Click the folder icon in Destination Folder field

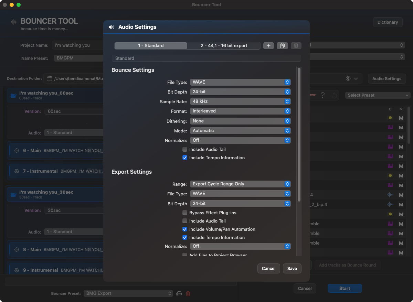(50, 79)
